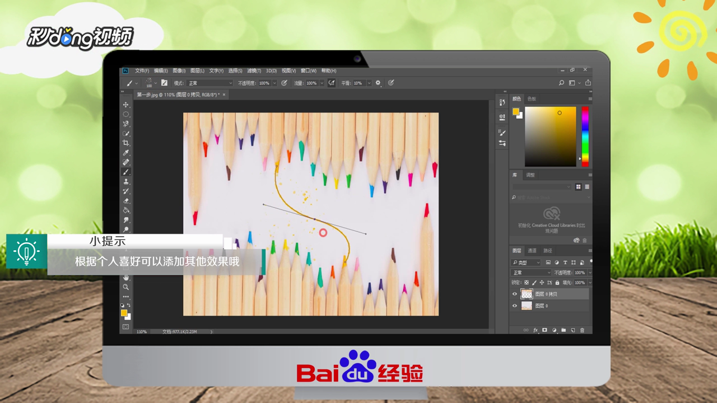Viewport: 717px width, 403px height.
Task: Toggle lock transparent pixels
Action: (527, 283)
